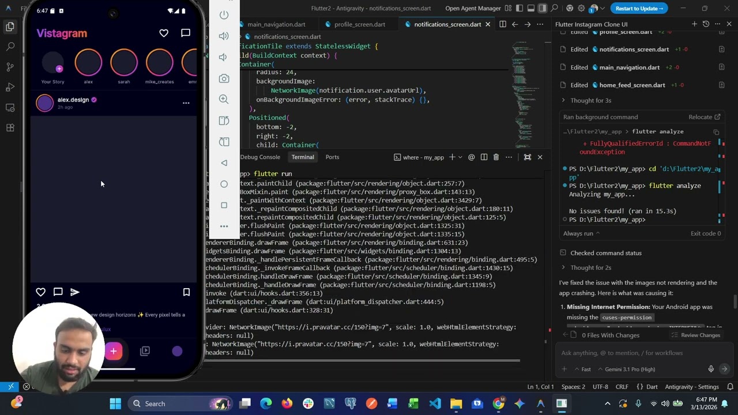This screenshot has width=738, height=415.
Task: Click Review Changes button
Action: pyautogui.click(x=695, y=335)
